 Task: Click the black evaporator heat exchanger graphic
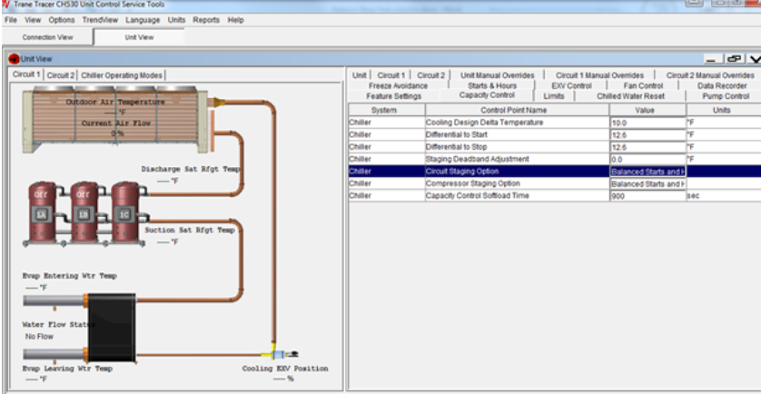coord(112,328)
